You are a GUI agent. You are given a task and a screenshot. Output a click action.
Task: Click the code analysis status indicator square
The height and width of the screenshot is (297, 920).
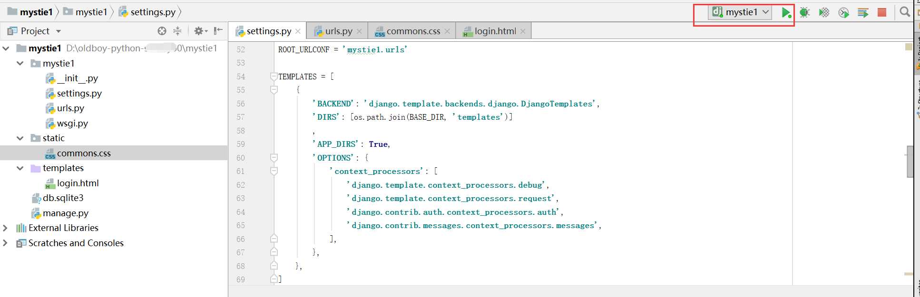click(x=909, y=47)
